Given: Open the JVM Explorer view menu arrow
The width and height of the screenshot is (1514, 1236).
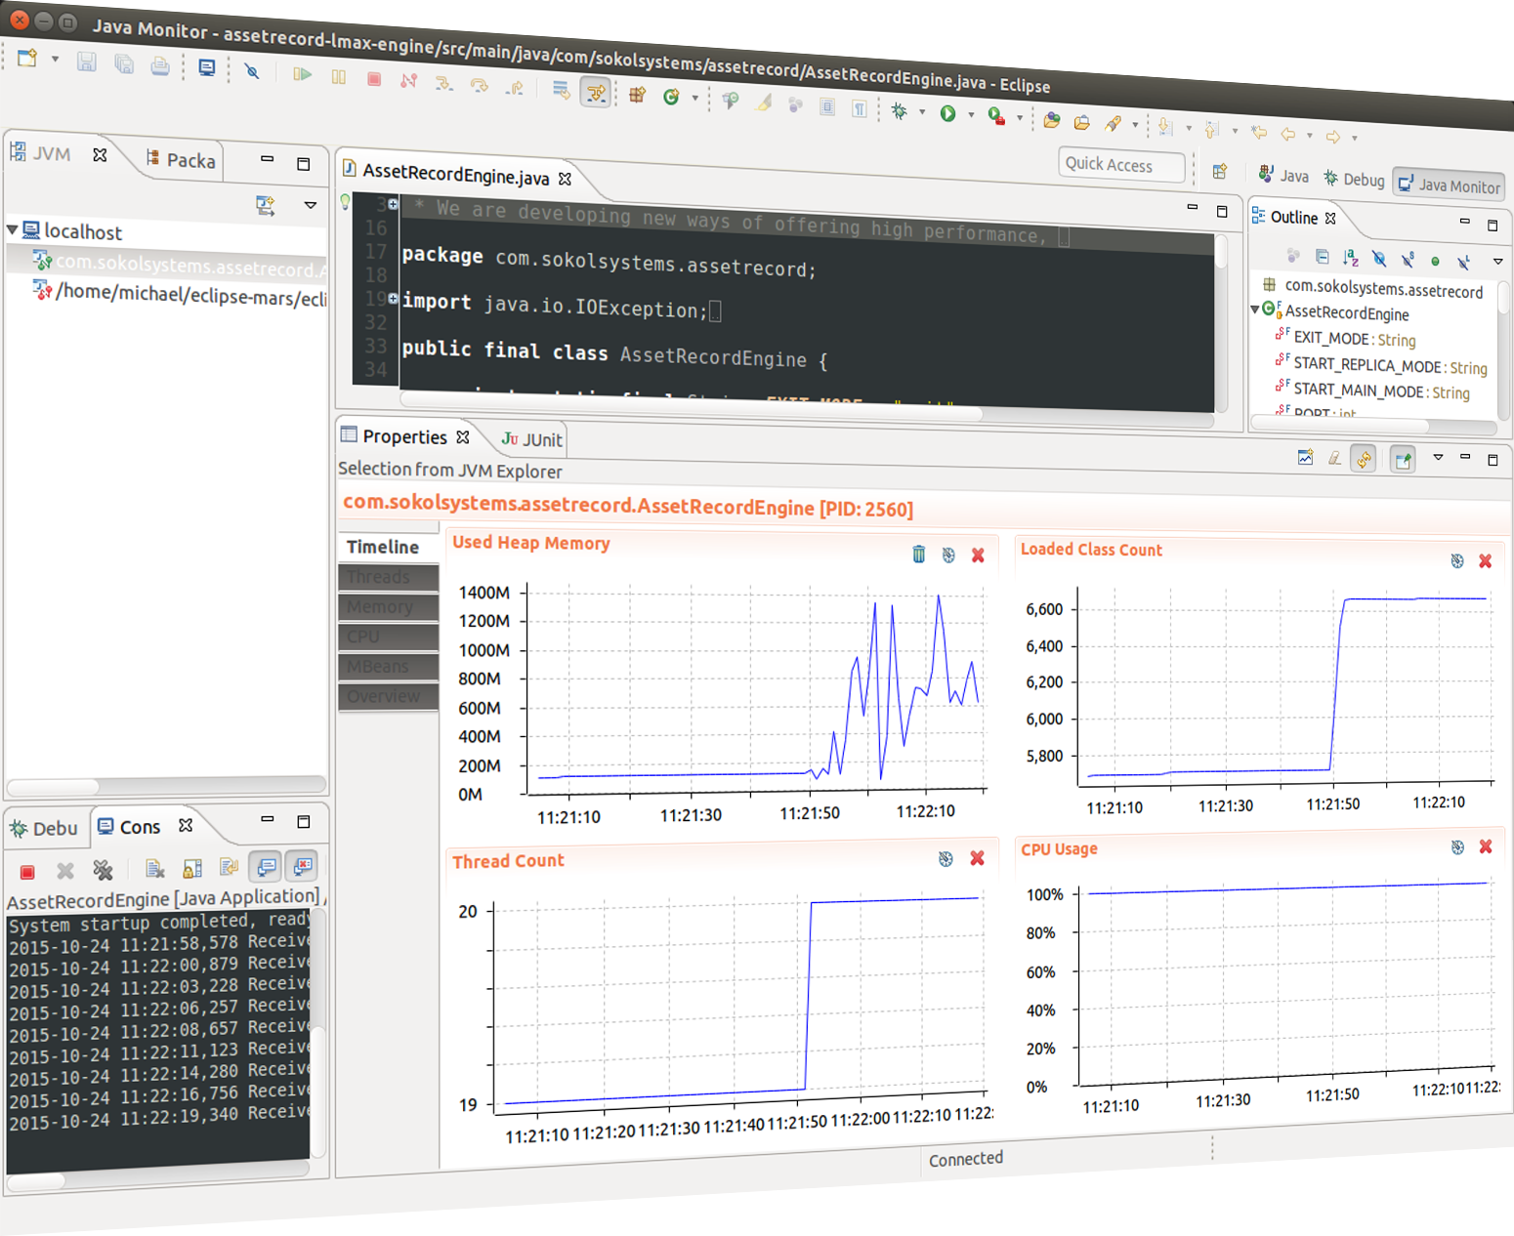Looking at the screenshot, I should pos(311,205).
